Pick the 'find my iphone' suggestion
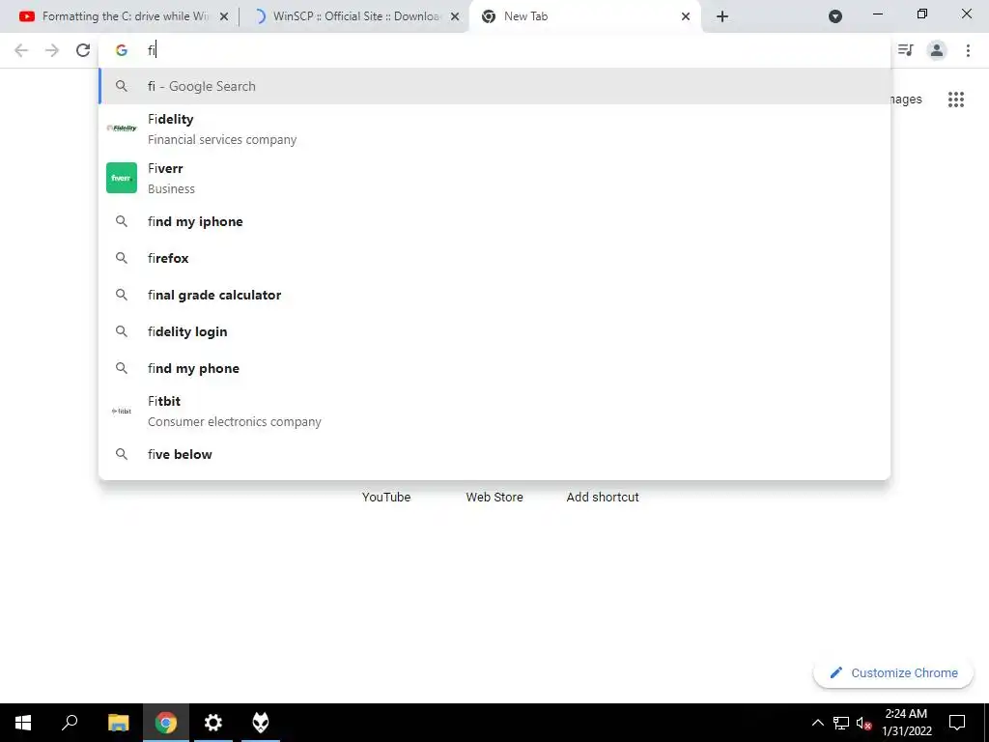 pos(494,221)
